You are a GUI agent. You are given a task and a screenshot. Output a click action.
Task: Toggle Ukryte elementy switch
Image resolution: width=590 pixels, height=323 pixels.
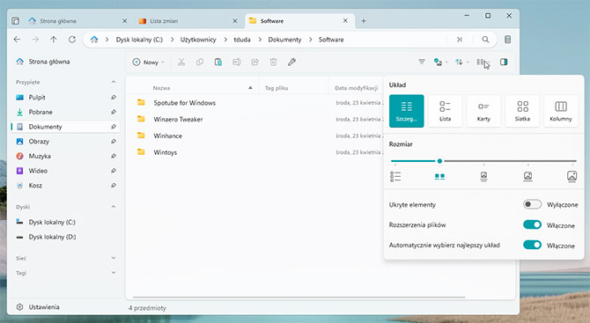(x=532, y=204)
